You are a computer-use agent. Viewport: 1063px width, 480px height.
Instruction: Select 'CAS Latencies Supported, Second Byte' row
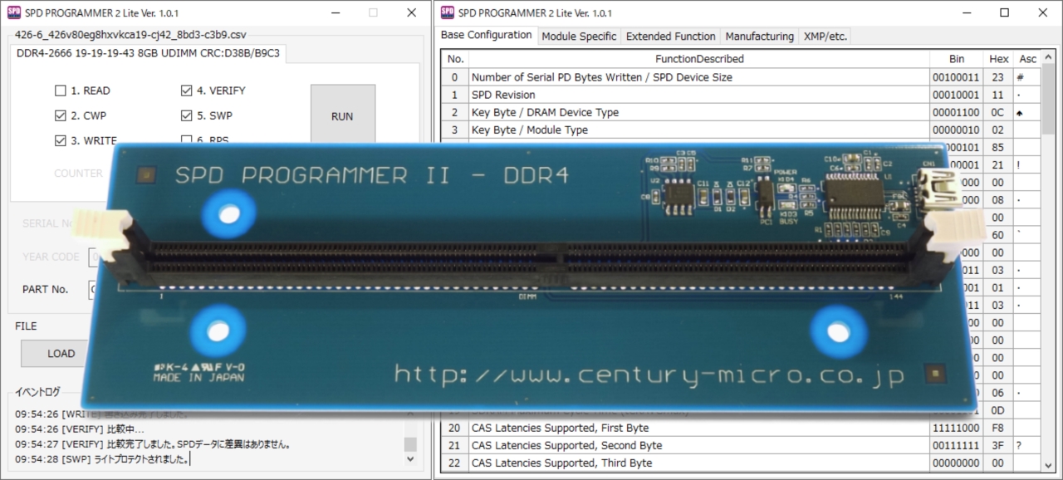[x=699, y=445]
